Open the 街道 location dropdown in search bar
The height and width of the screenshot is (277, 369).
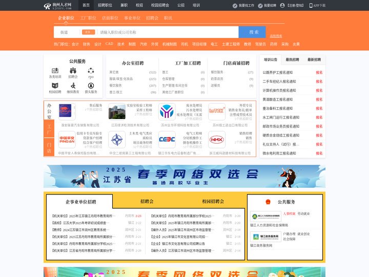point(64,32)
